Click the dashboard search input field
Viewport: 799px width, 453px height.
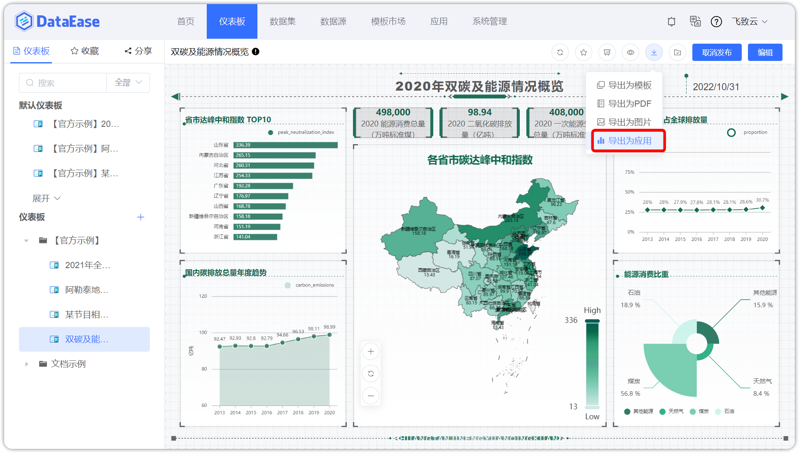(x=62, y=82)
